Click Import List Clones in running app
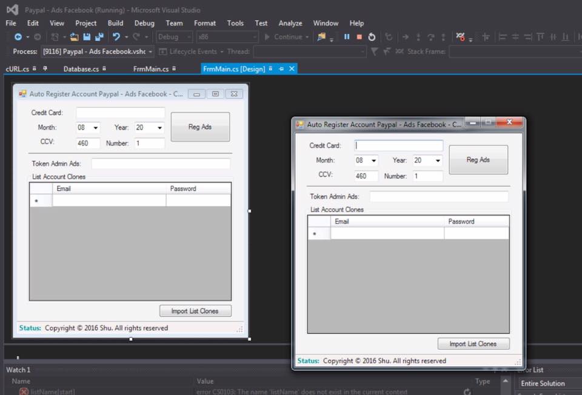 [x=473, y=344]
